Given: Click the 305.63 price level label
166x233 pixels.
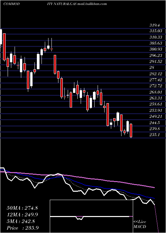Looking at the screenshot, I should click(156, 43).
